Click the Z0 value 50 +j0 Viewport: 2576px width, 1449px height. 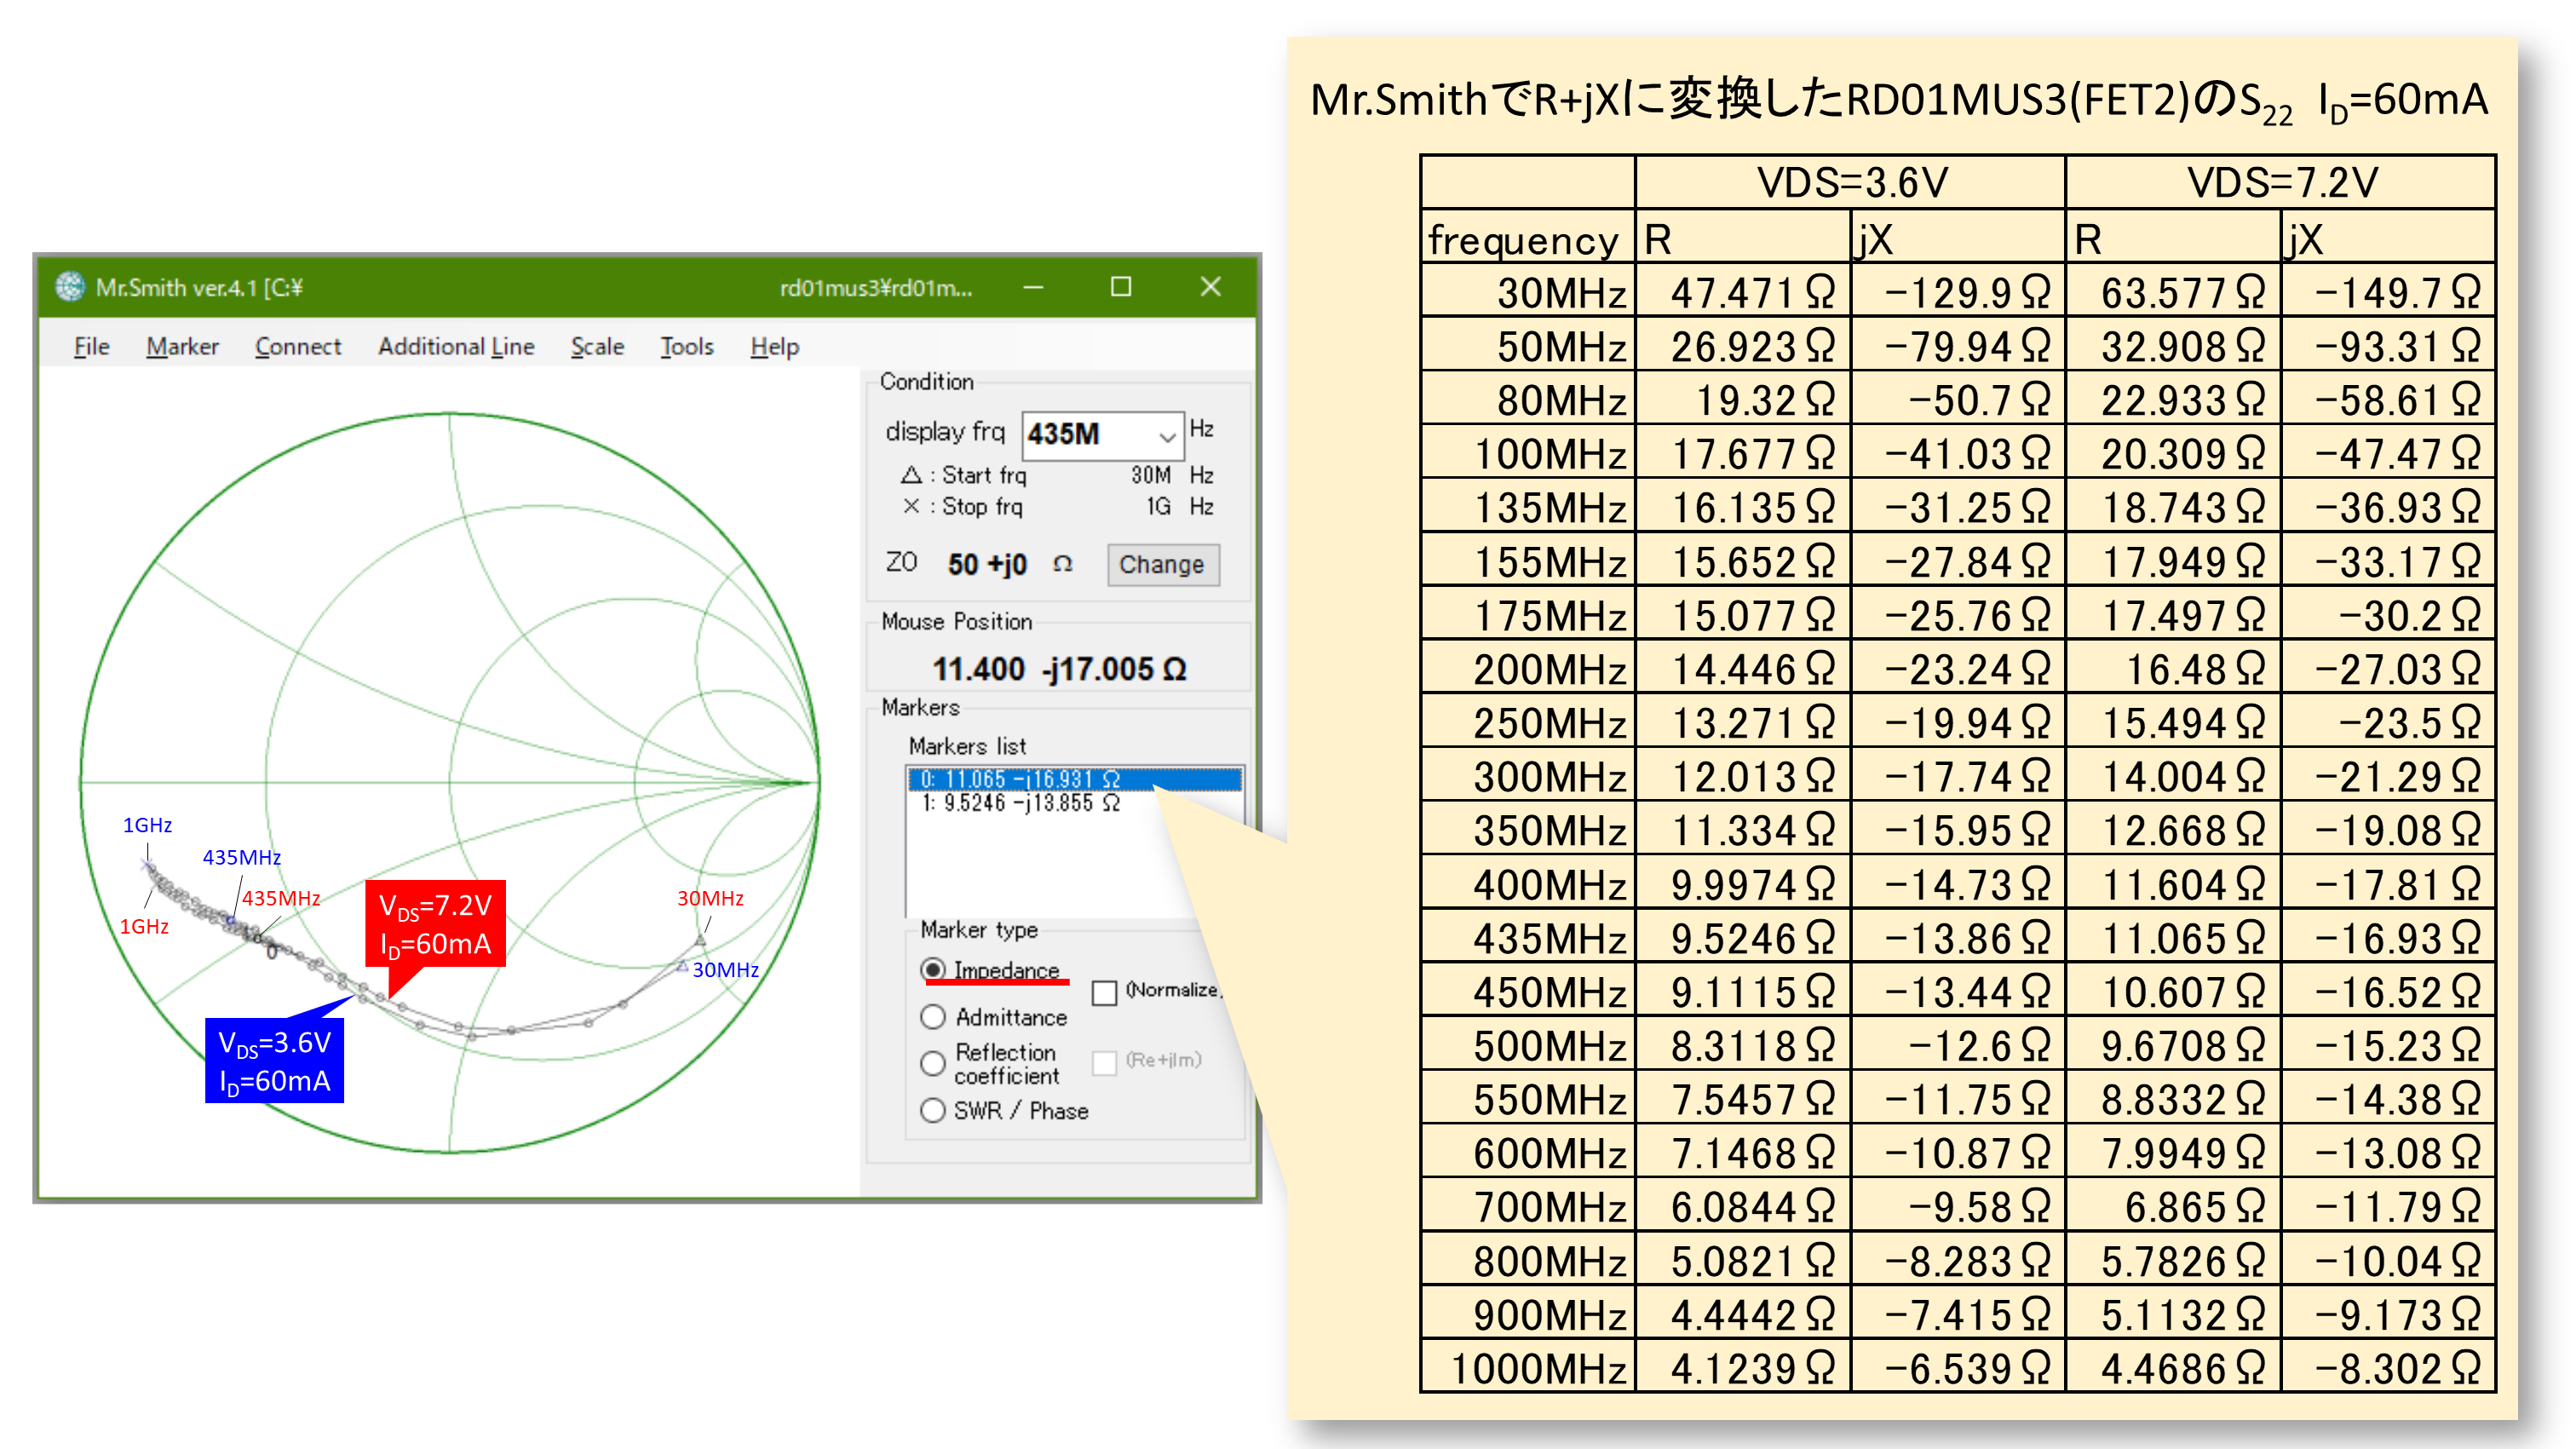tap(987, 564)
